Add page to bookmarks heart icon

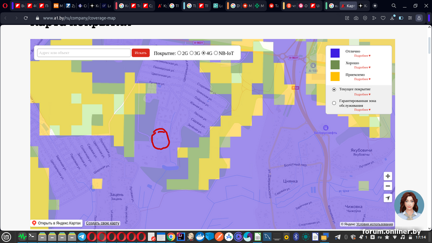coord(383,18)
